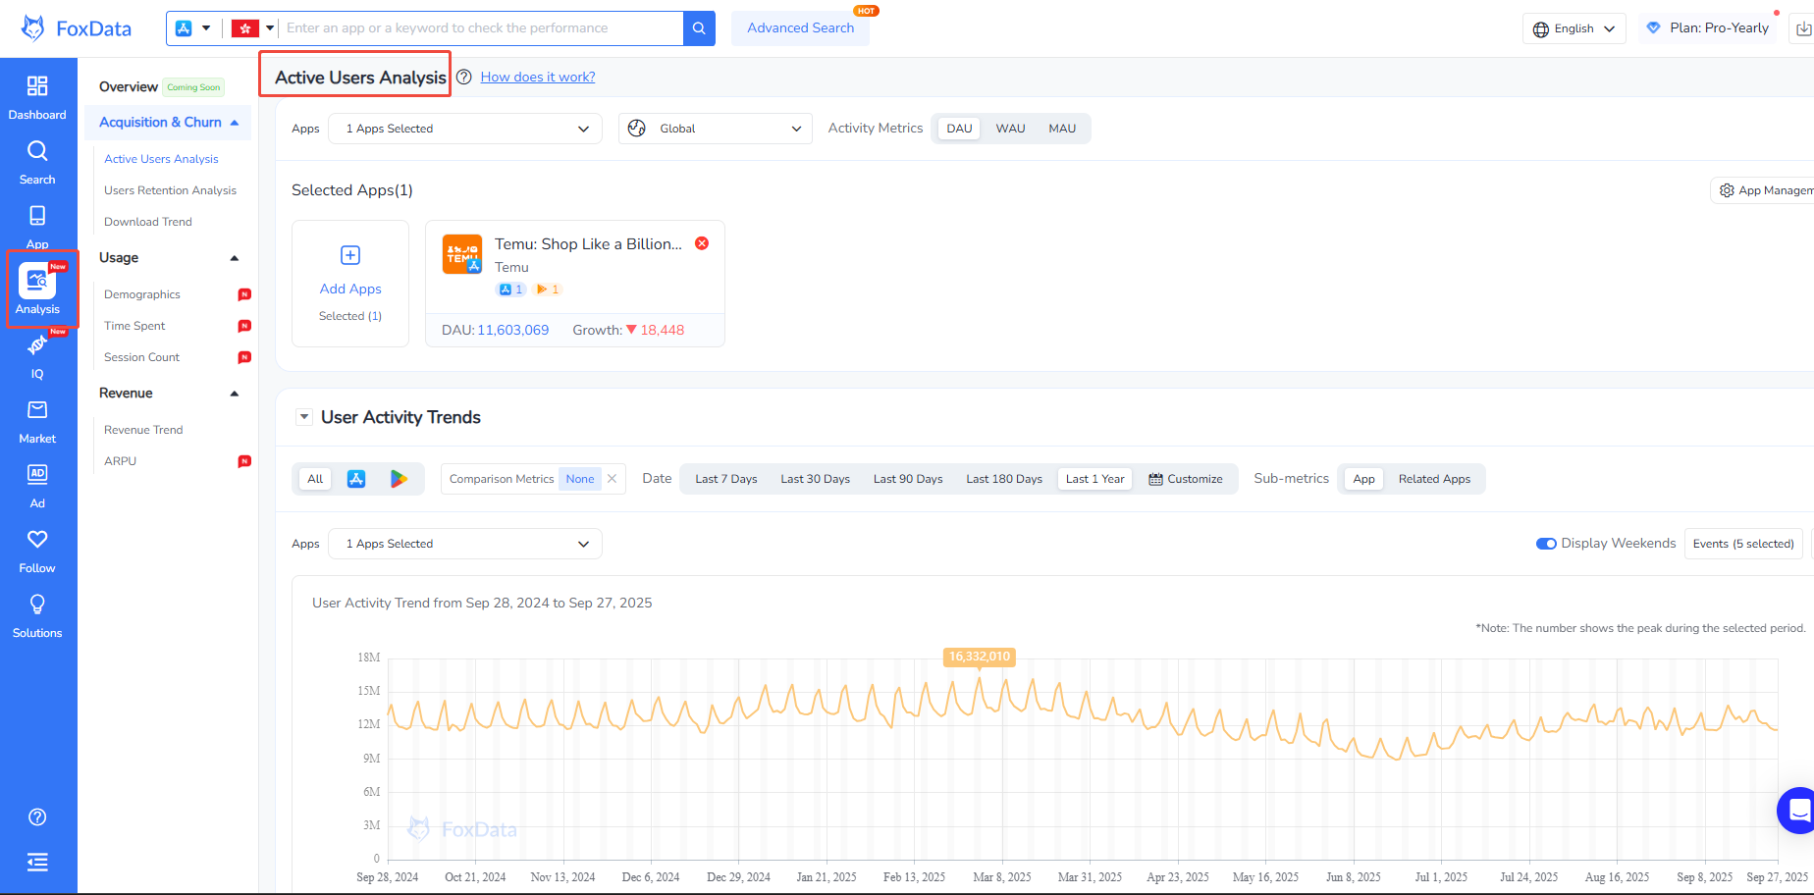
Task: Expand the top 1 Apps Selected dropdown
Action: coord(465,129)
